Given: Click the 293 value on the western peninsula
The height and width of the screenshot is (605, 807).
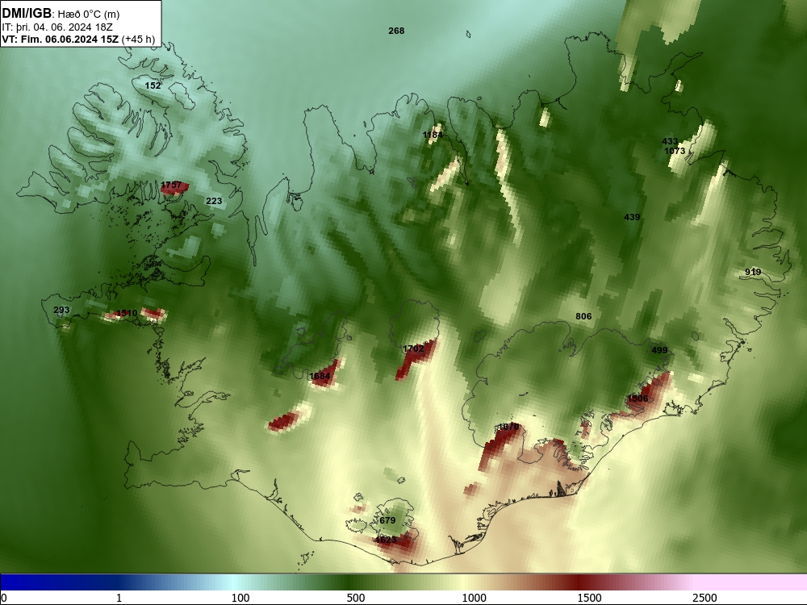Looking at the screenshot, I should [x=62, y=311].
